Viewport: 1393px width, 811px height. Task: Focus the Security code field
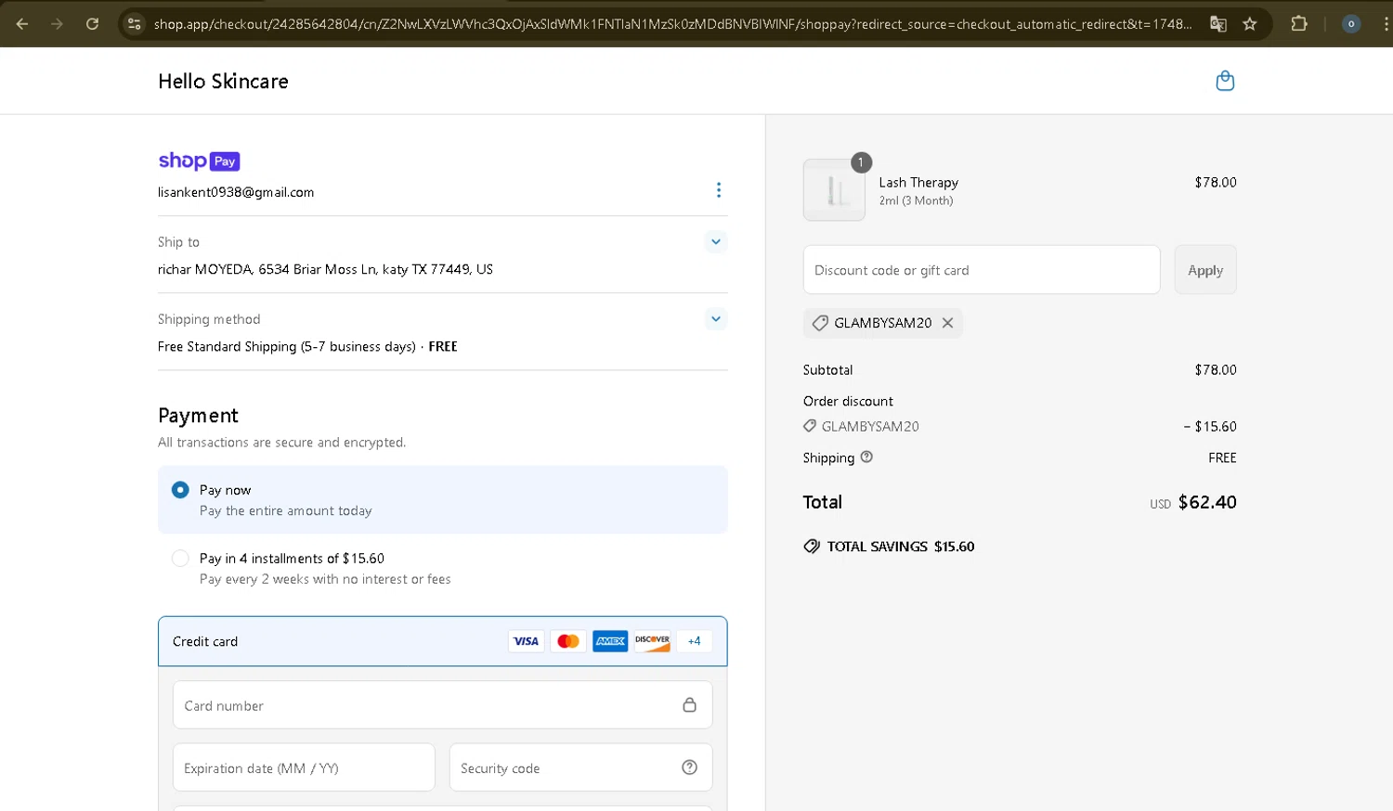pos(580,767)
